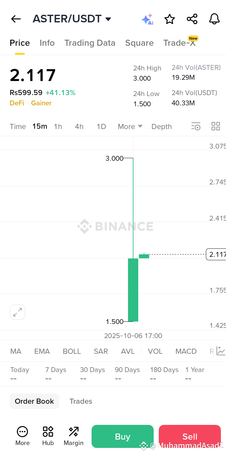226x454 pixels.
Task: Select the 1h timeframe
Action: 58,126
